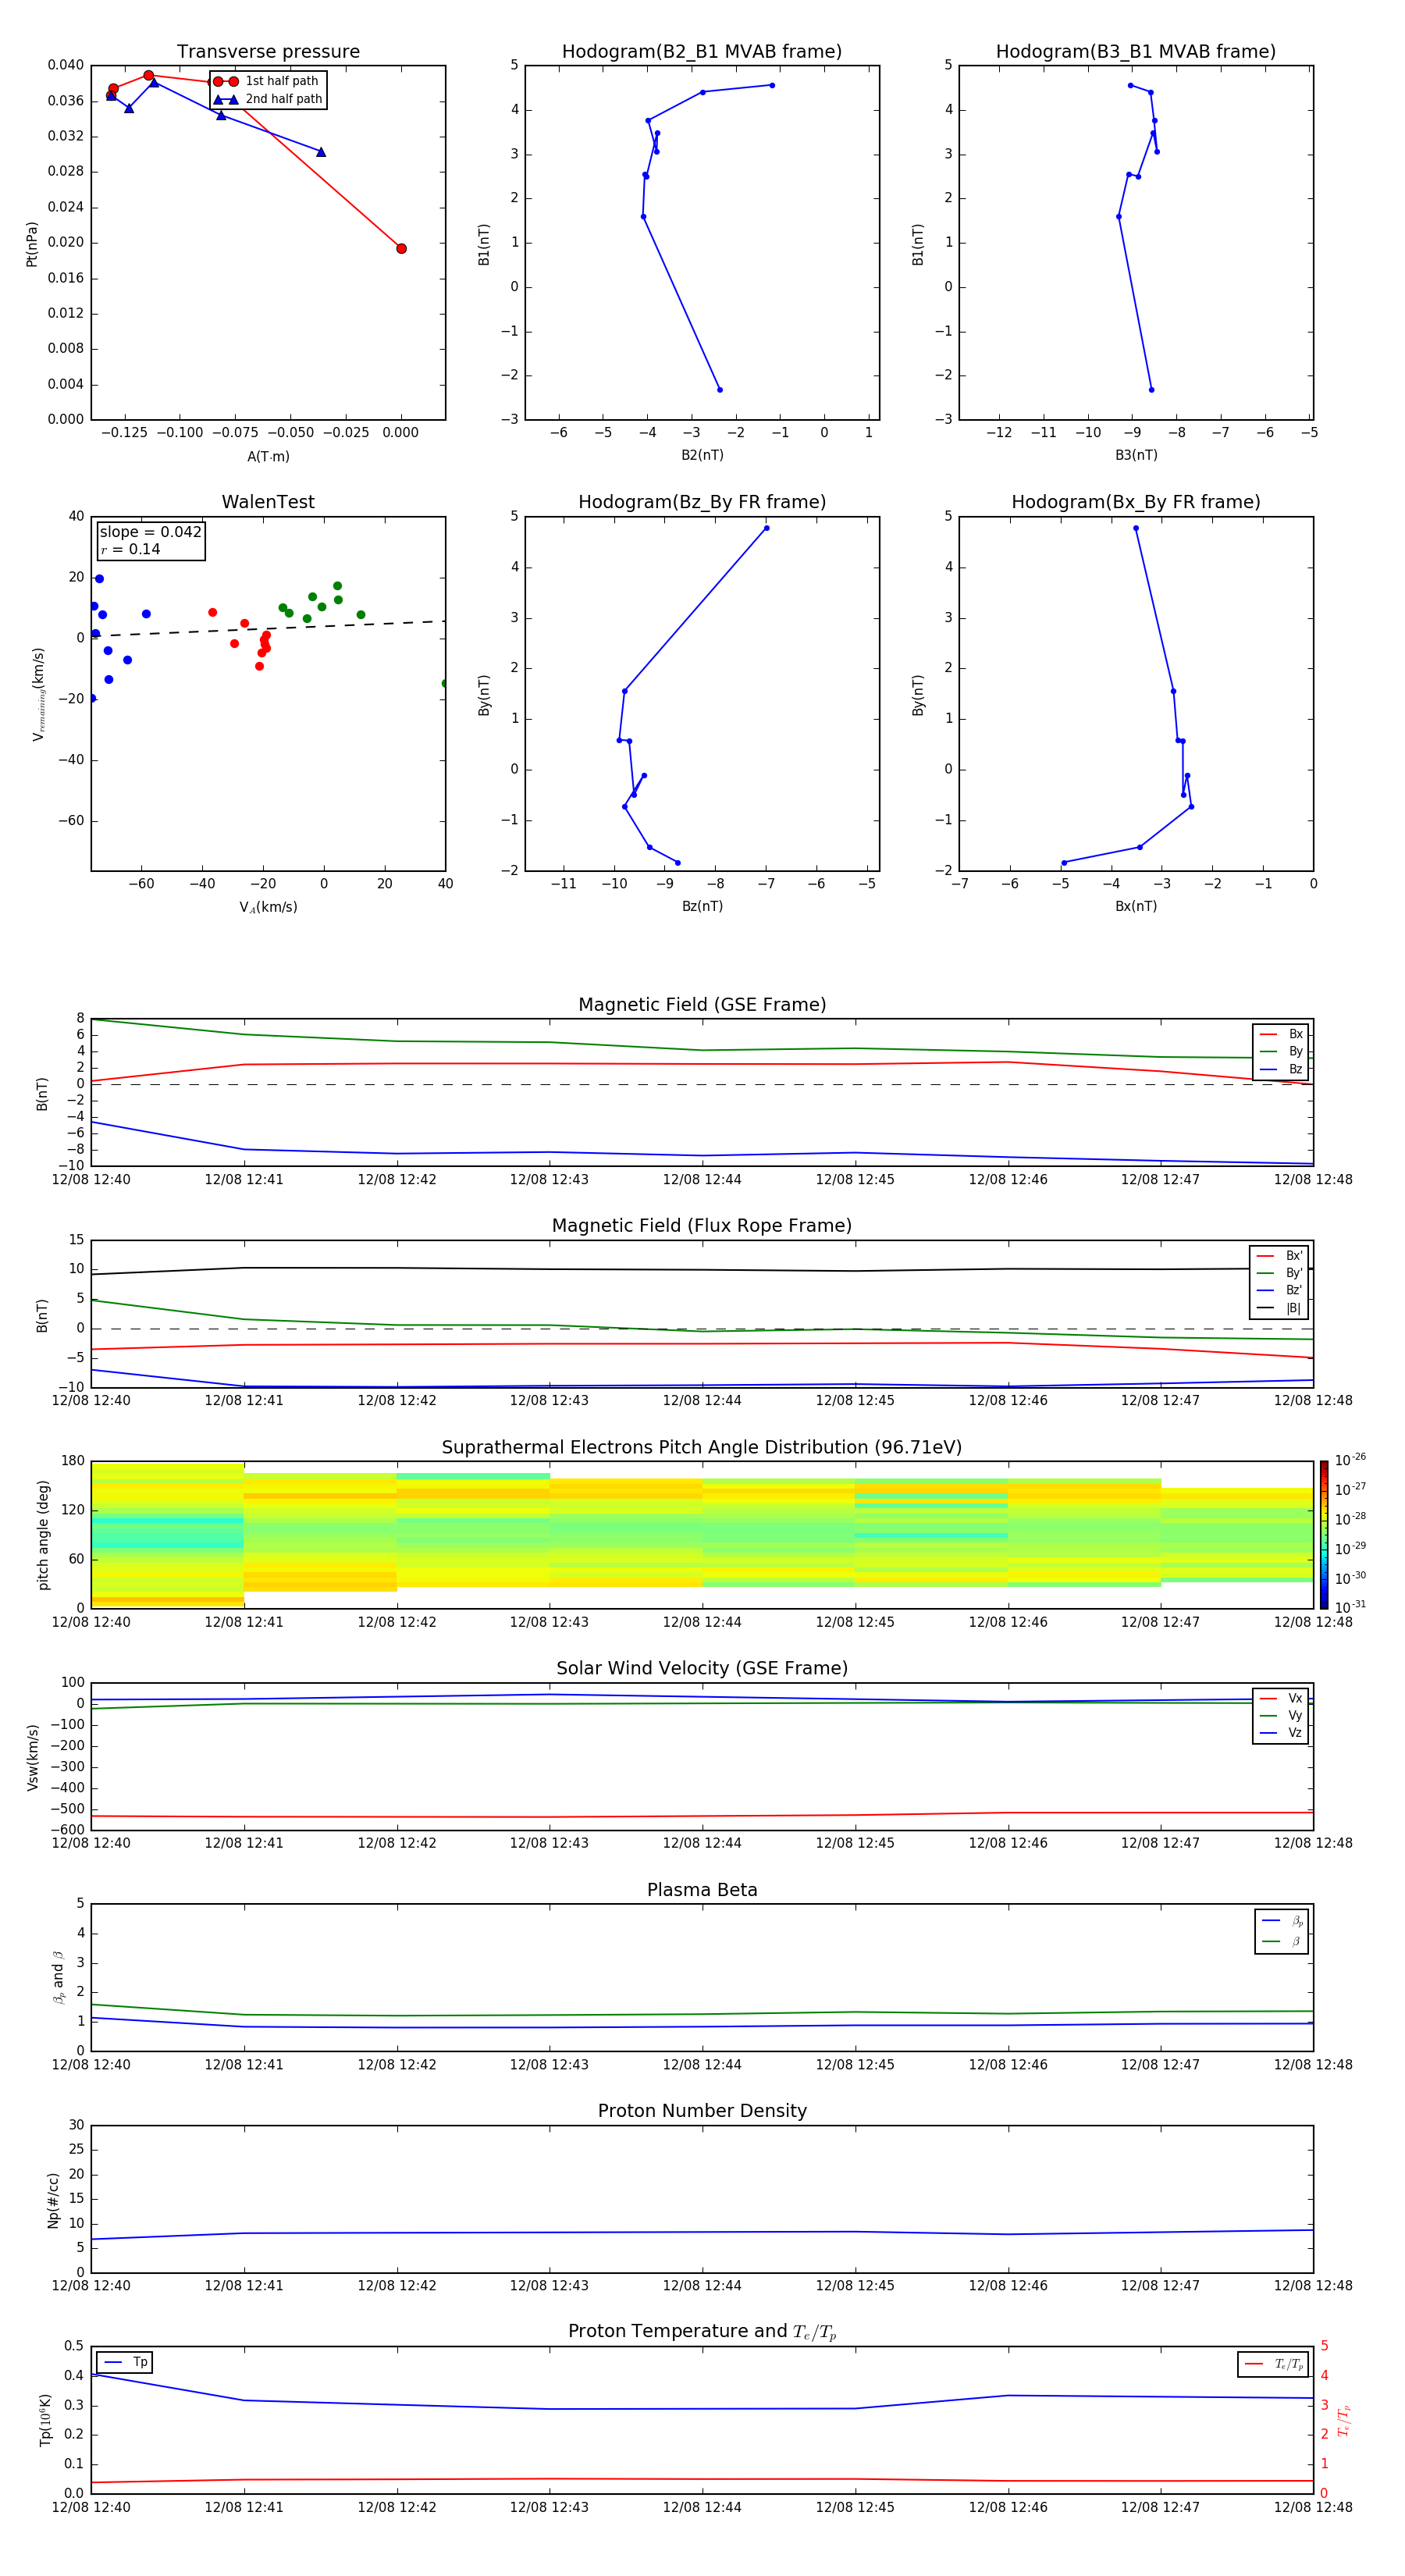
Task: Select "By" in GSE magnetic field legend
Action: 1282,1052
